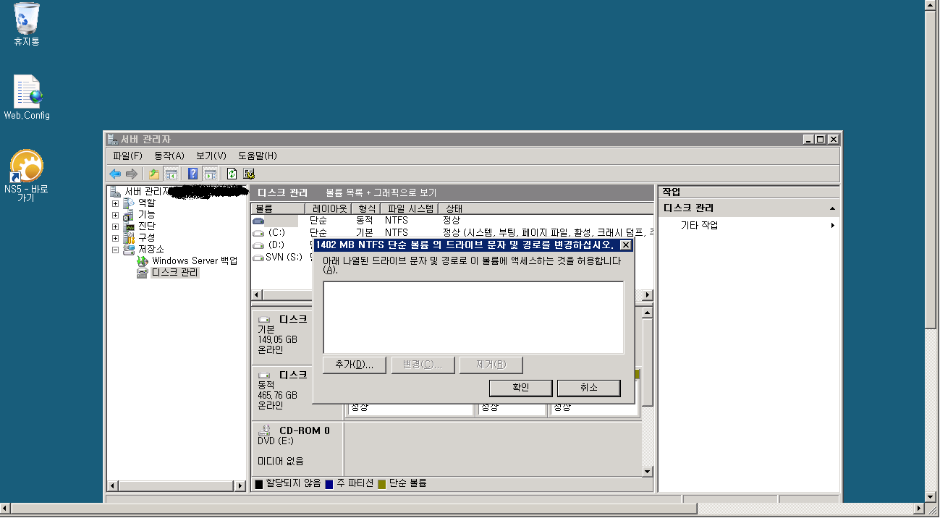Click the 파일 시스템 column header
940x518 pixels.
(x=410, y=208)
